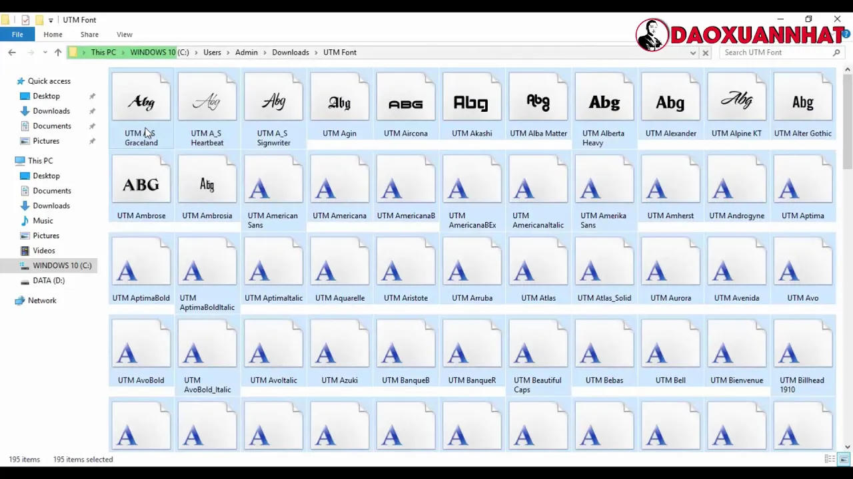The width and height of the screenshot is (853, 479).
Task: Click the vertical scrollbar thumb
Action: tap(848, 122)
